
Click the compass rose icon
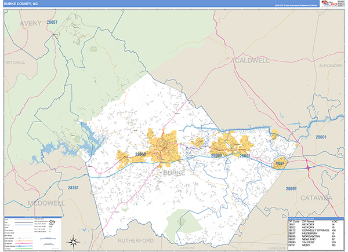pos(74,242)
